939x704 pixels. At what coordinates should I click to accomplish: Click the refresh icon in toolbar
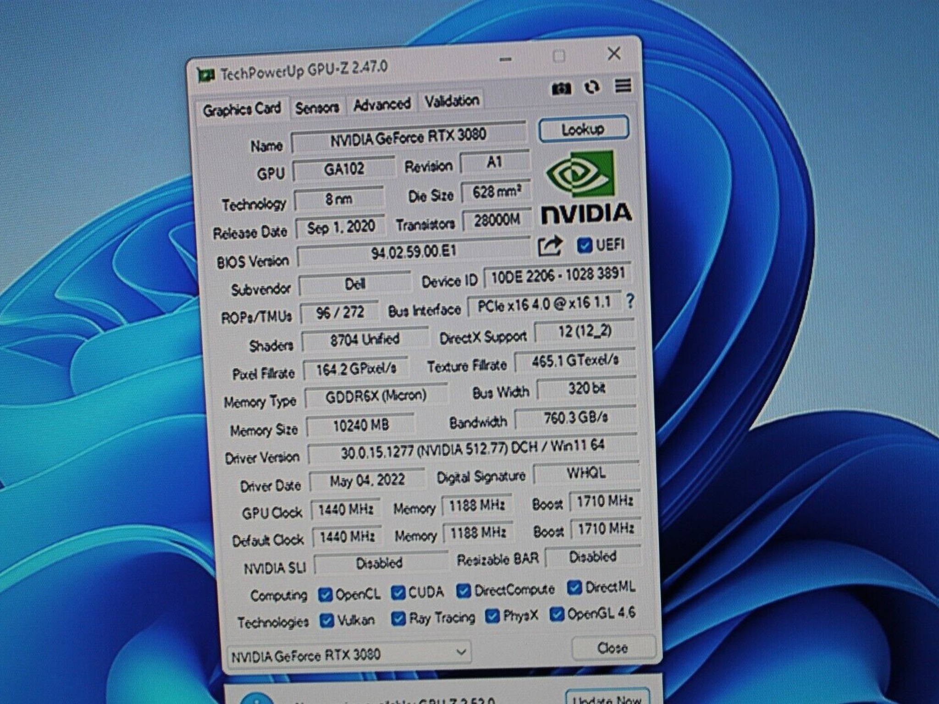tap(592, 87)
